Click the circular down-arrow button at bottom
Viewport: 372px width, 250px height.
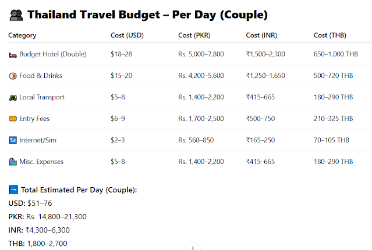[x=193, y=247]
